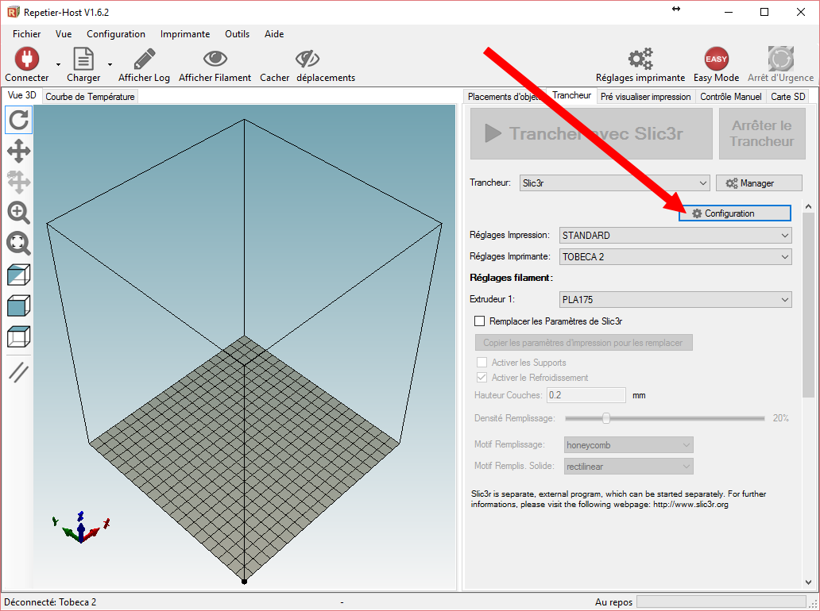
Task: Open the slicer Manager button
Action: [749, 183]
